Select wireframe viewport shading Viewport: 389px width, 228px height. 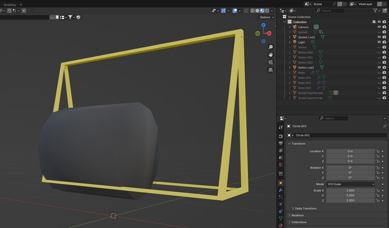[252, 11]
